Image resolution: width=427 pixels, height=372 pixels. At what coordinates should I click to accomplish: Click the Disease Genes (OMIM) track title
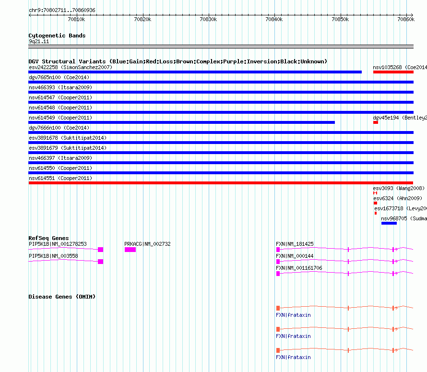click(62, 297)
